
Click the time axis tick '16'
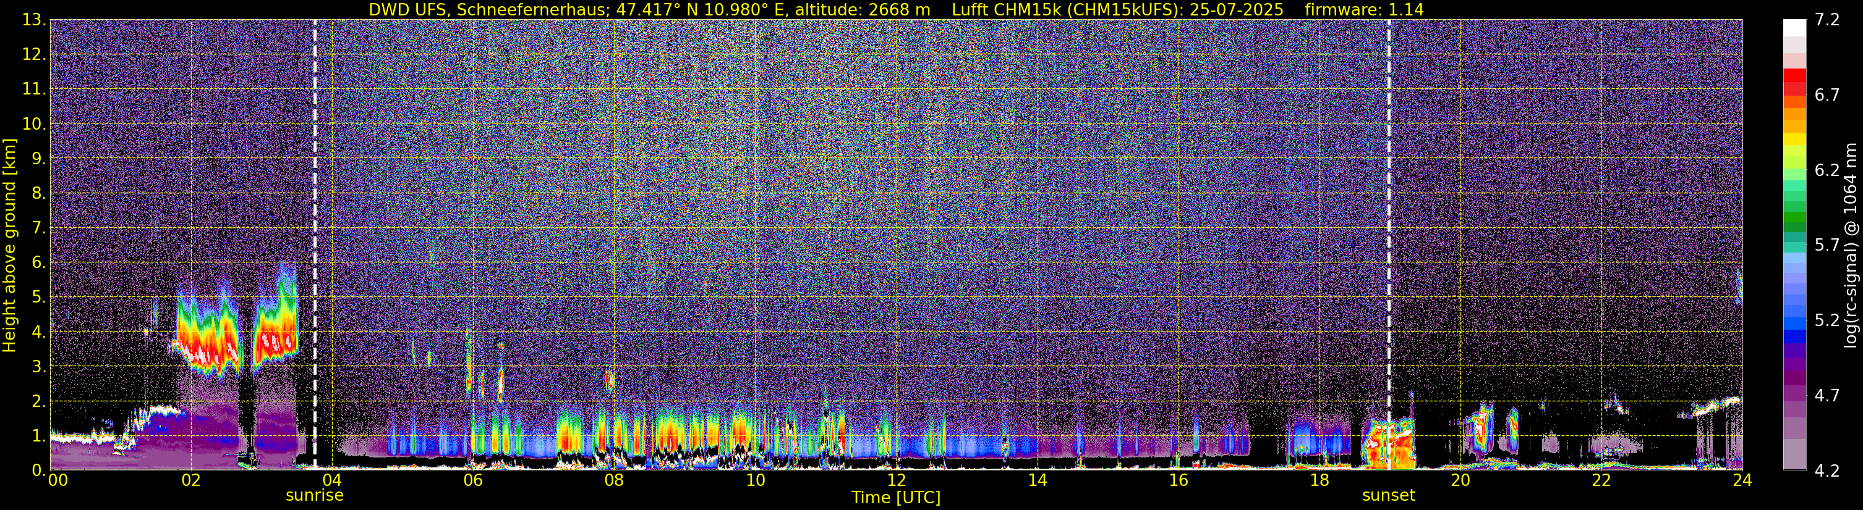(x=1178, y=480)
